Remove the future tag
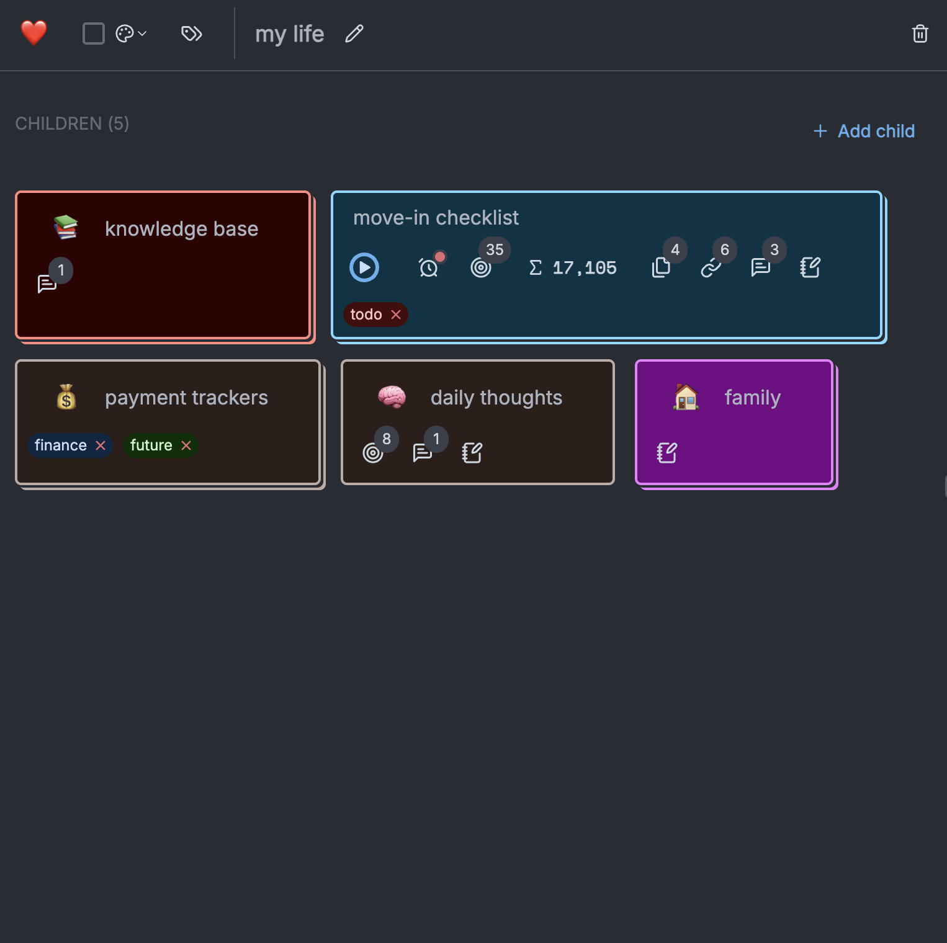This screenshot has width=947, height=943. [x=186, y=445]
